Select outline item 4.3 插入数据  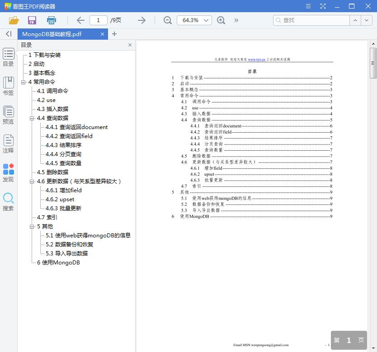tap(52, 109)
